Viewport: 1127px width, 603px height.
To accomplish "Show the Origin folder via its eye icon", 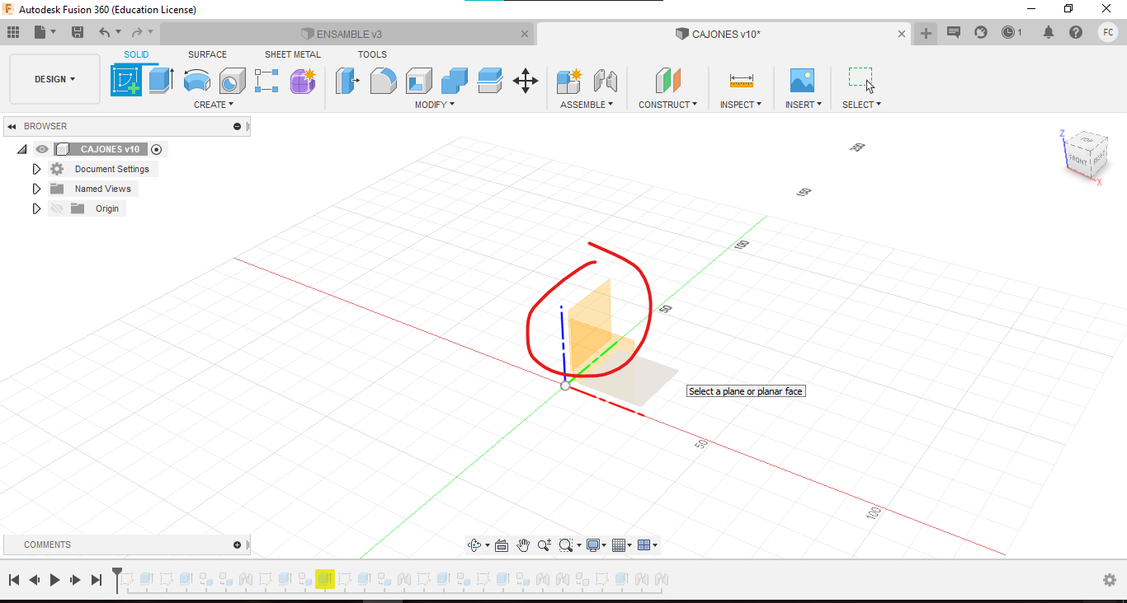I will point(57,208).
